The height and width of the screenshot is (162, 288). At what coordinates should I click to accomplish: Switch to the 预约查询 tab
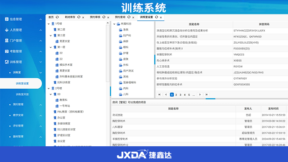[x=120, y=17]
